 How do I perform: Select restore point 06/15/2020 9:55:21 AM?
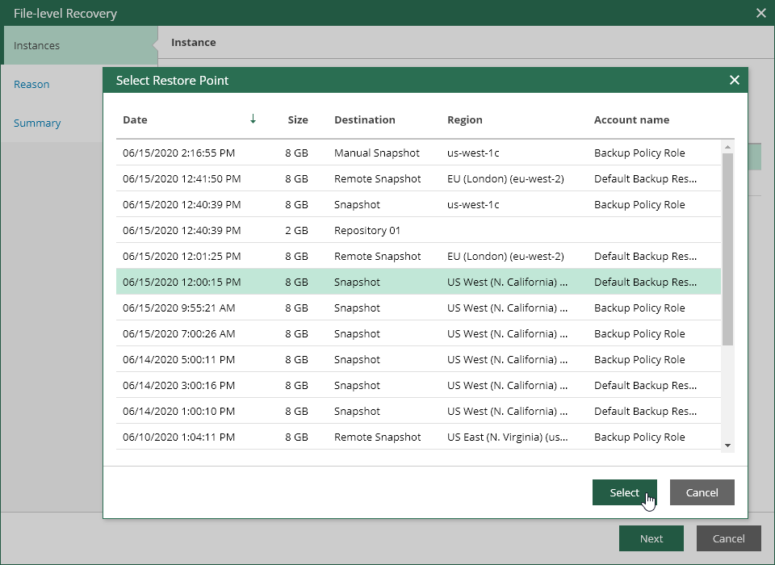point(418,308)
